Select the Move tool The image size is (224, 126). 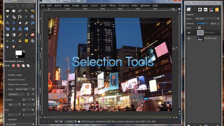point(14,23)
